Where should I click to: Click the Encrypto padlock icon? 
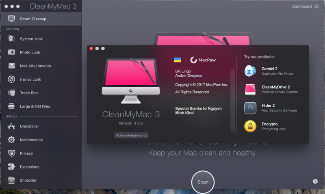pos(250,126)
